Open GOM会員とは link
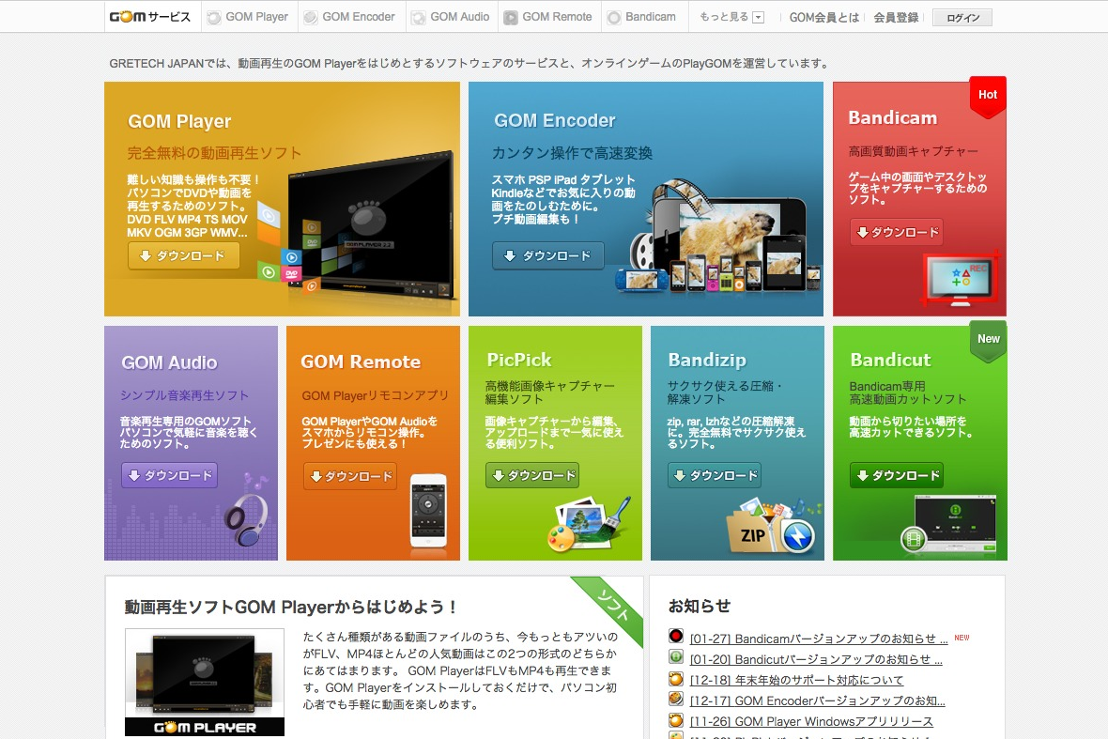Screen dimensions: 1108x739 click(823, 18)
